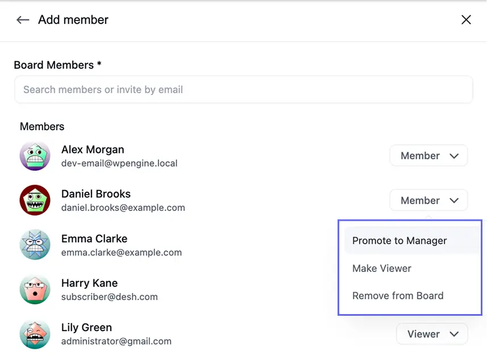Click email daniel.brooks@example.com
487x363 pixels.
click(x=123, y=208)
